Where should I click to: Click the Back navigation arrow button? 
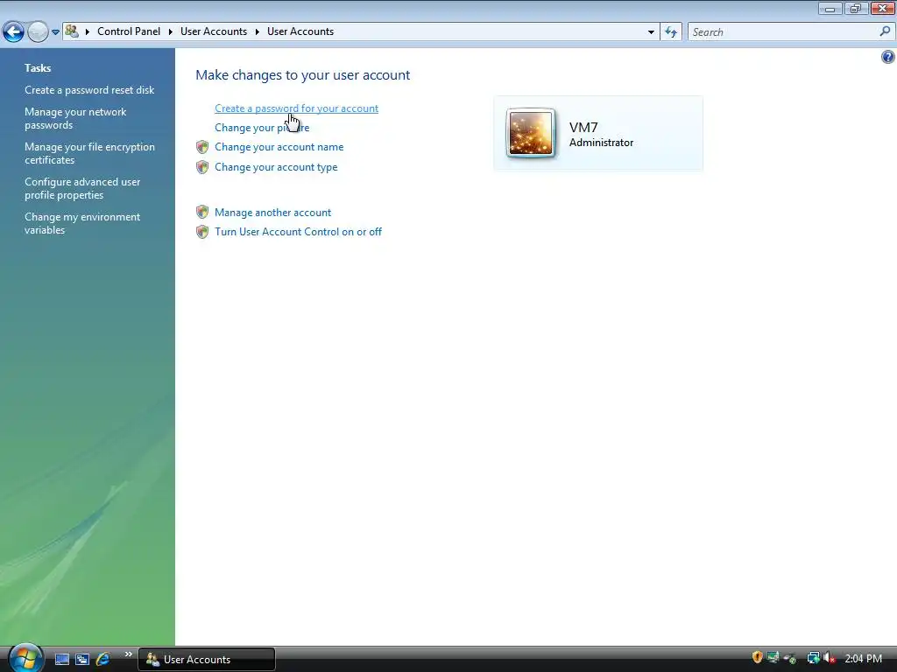[x=14, y=32]
